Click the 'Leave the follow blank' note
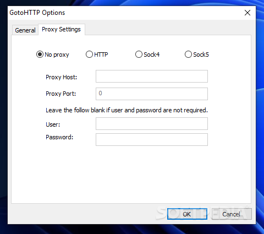The width and height of the screenshot is (264, 234). tap(127, 110)
